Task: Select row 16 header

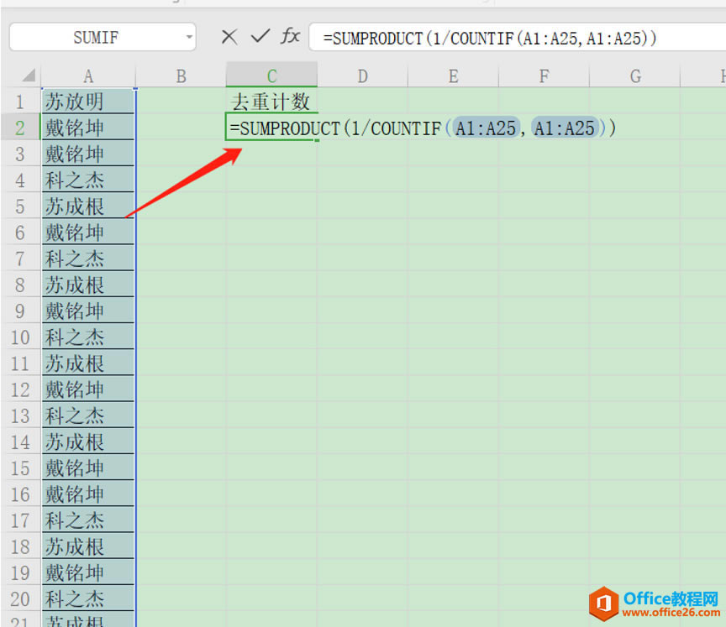Action: pyautogui.click(x=20, y=494)
